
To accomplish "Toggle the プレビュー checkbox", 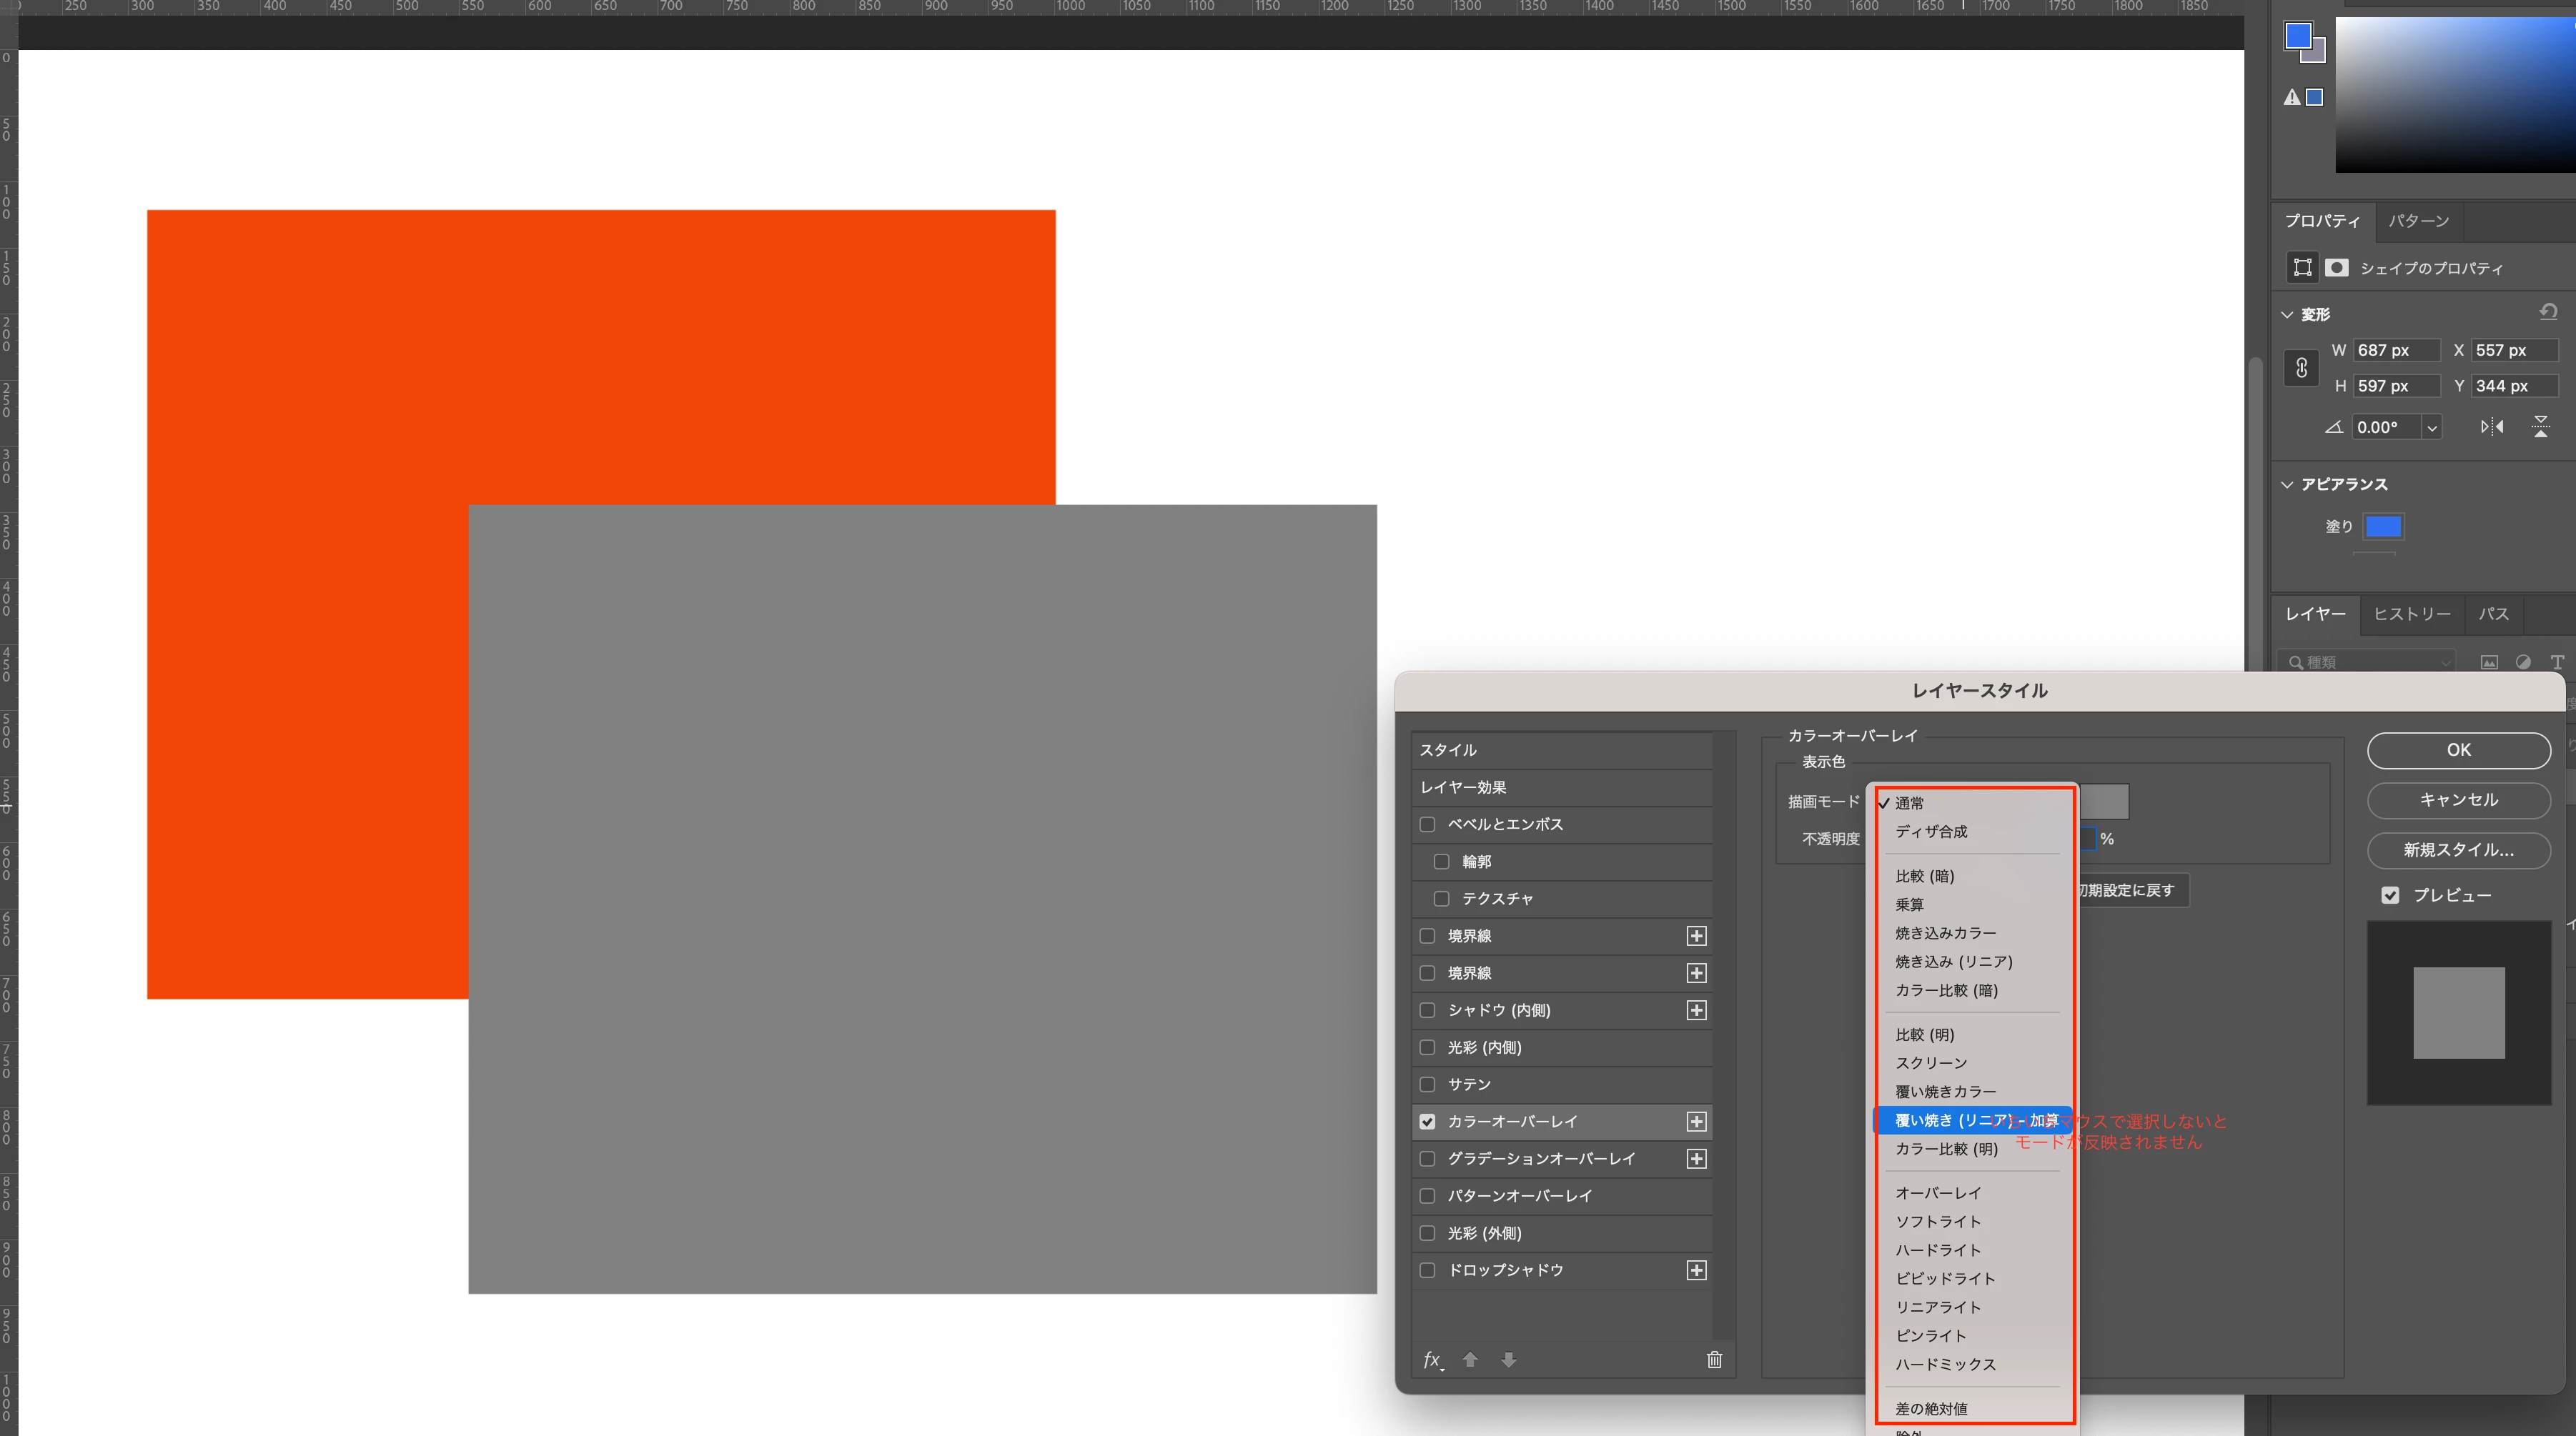I will (x=2390, y=895).
